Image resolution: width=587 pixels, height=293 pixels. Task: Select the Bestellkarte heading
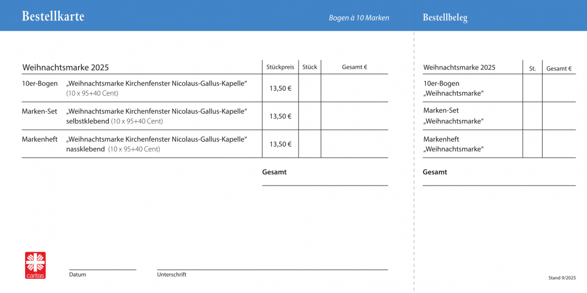[53, 16]
